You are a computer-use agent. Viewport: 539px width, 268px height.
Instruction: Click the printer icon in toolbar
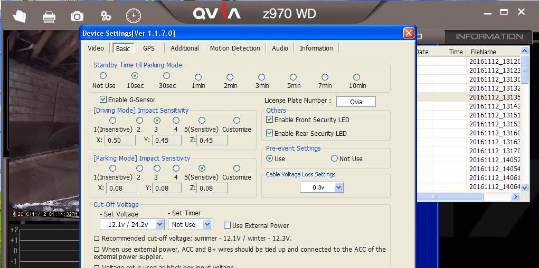49,16
